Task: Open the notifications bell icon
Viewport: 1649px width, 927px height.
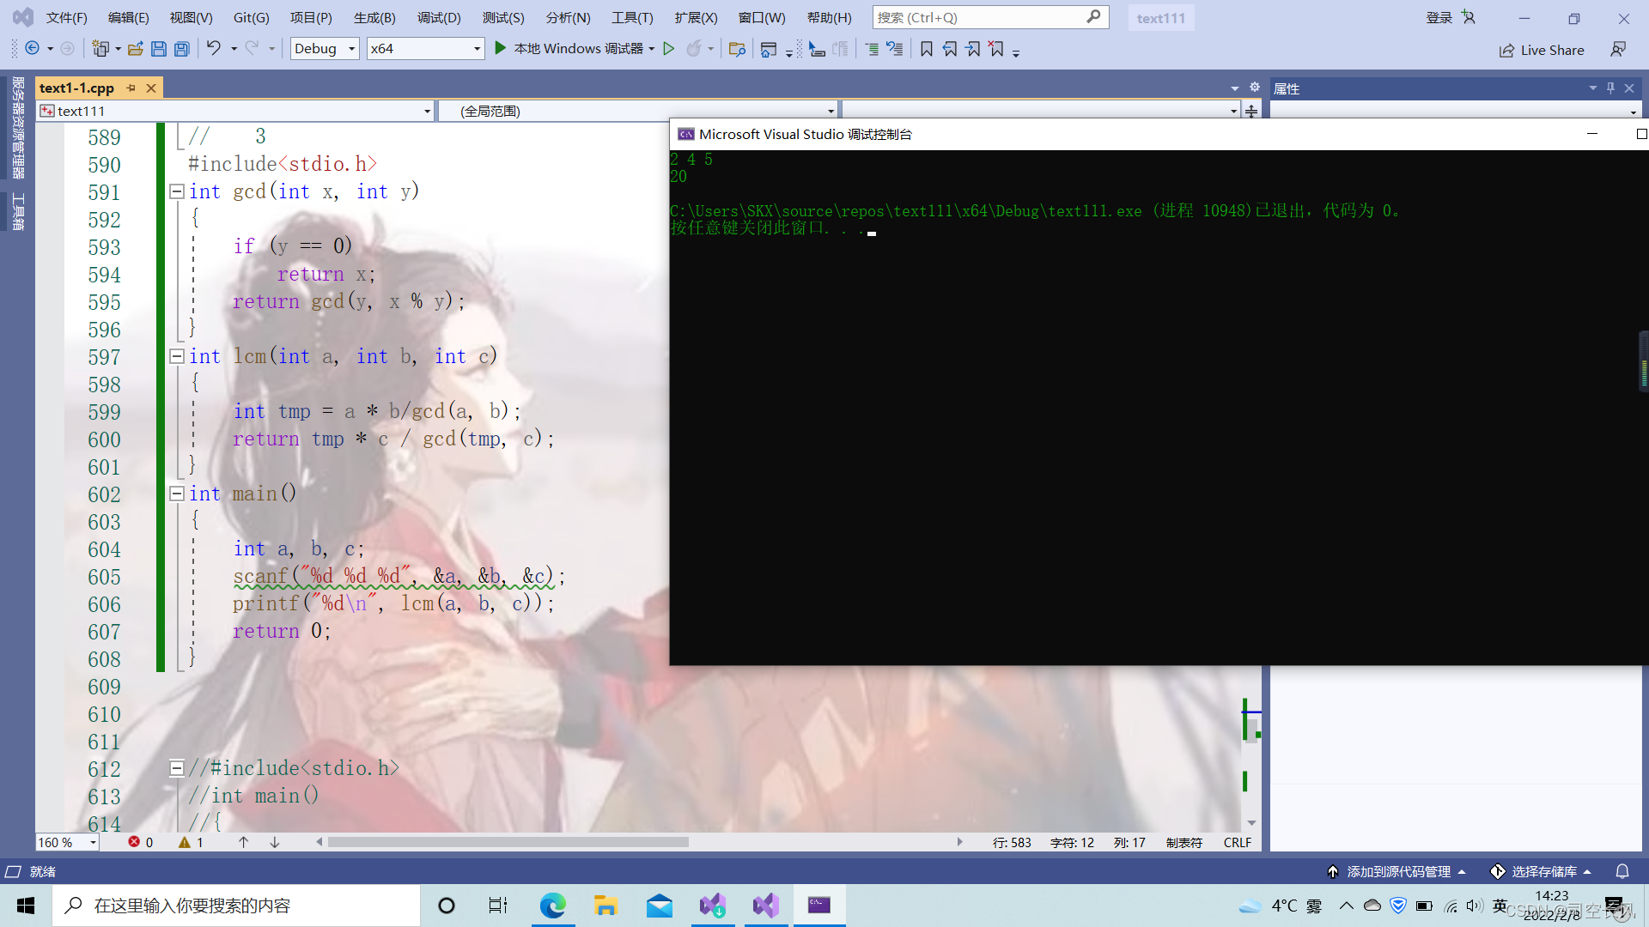Action: click(1622, 871)
